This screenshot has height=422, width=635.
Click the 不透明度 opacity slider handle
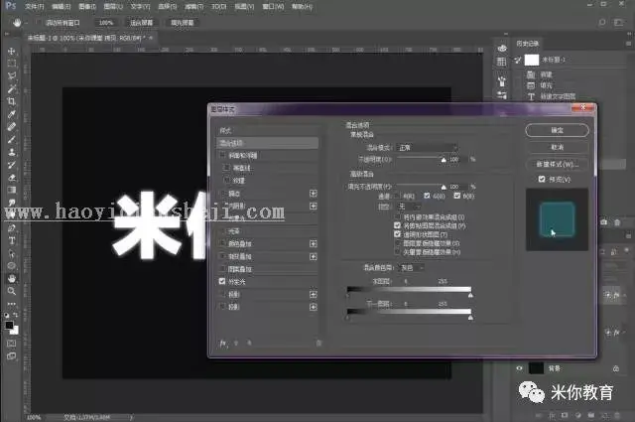[x=444, y=160]
